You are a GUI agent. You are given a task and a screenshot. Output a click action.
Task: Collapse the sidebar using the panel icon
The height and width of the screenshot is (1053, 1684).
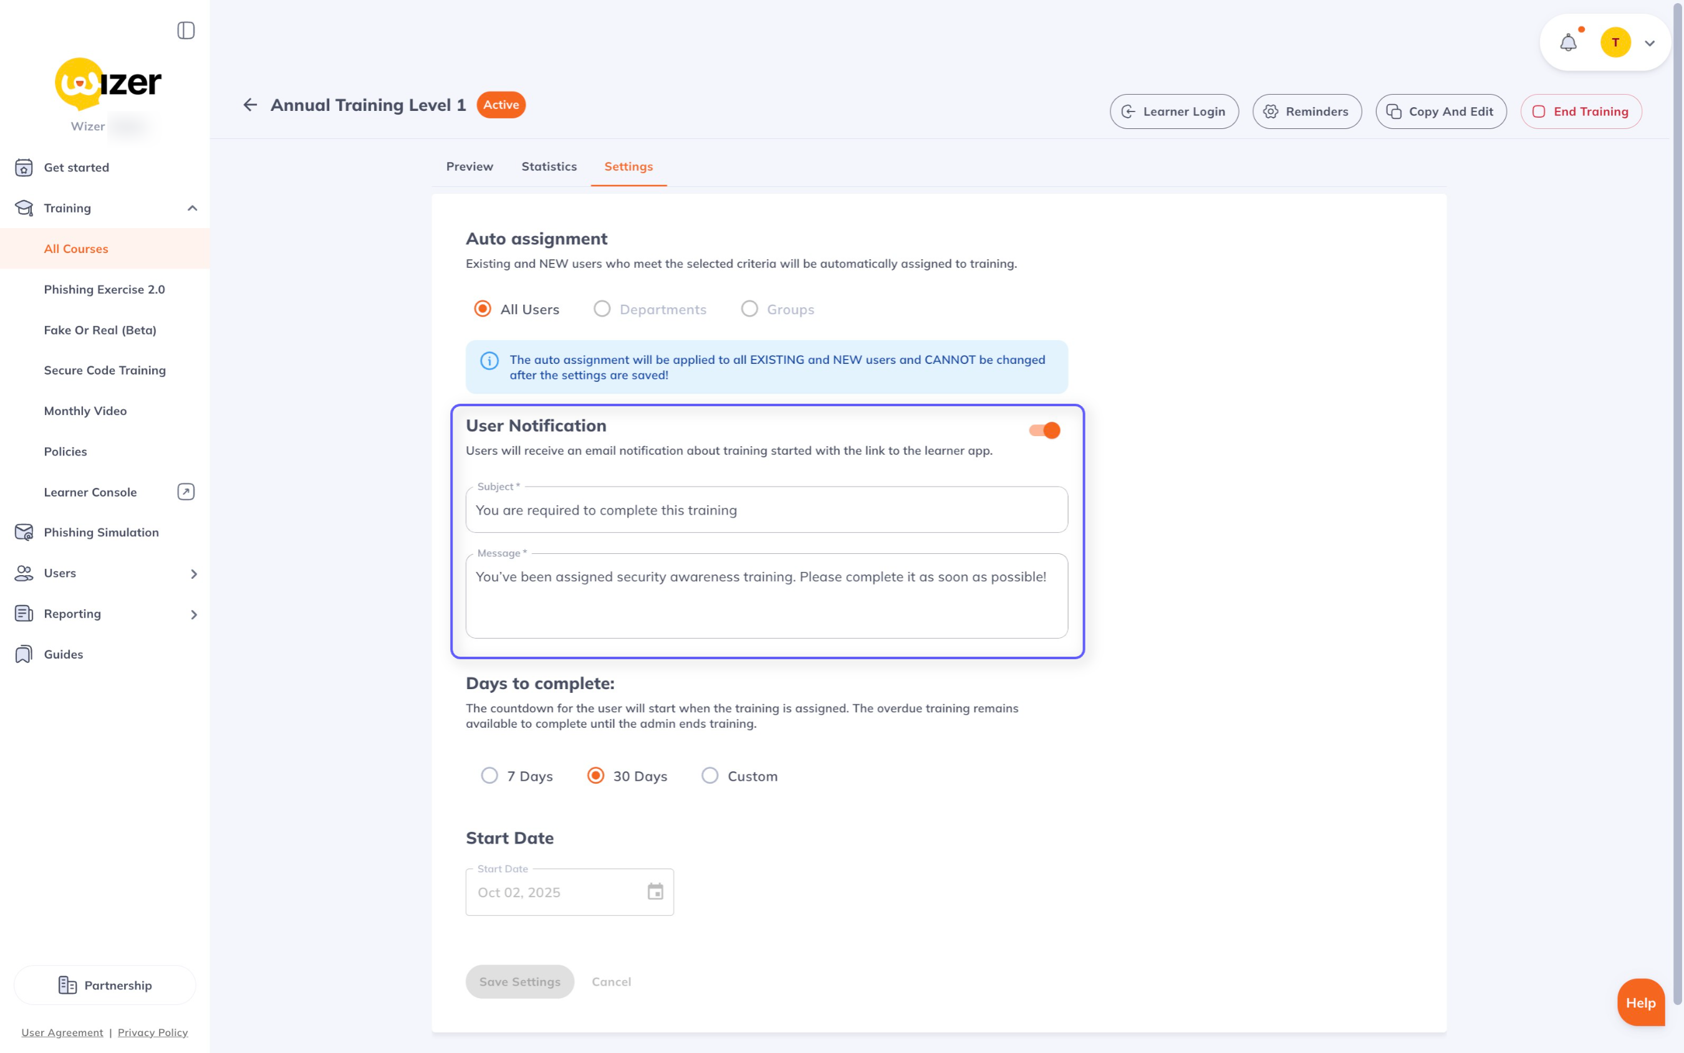point(185,30)
